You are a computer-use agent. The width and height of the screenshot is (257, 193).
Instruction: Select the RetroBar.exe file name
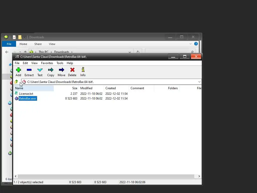point(28,99)
